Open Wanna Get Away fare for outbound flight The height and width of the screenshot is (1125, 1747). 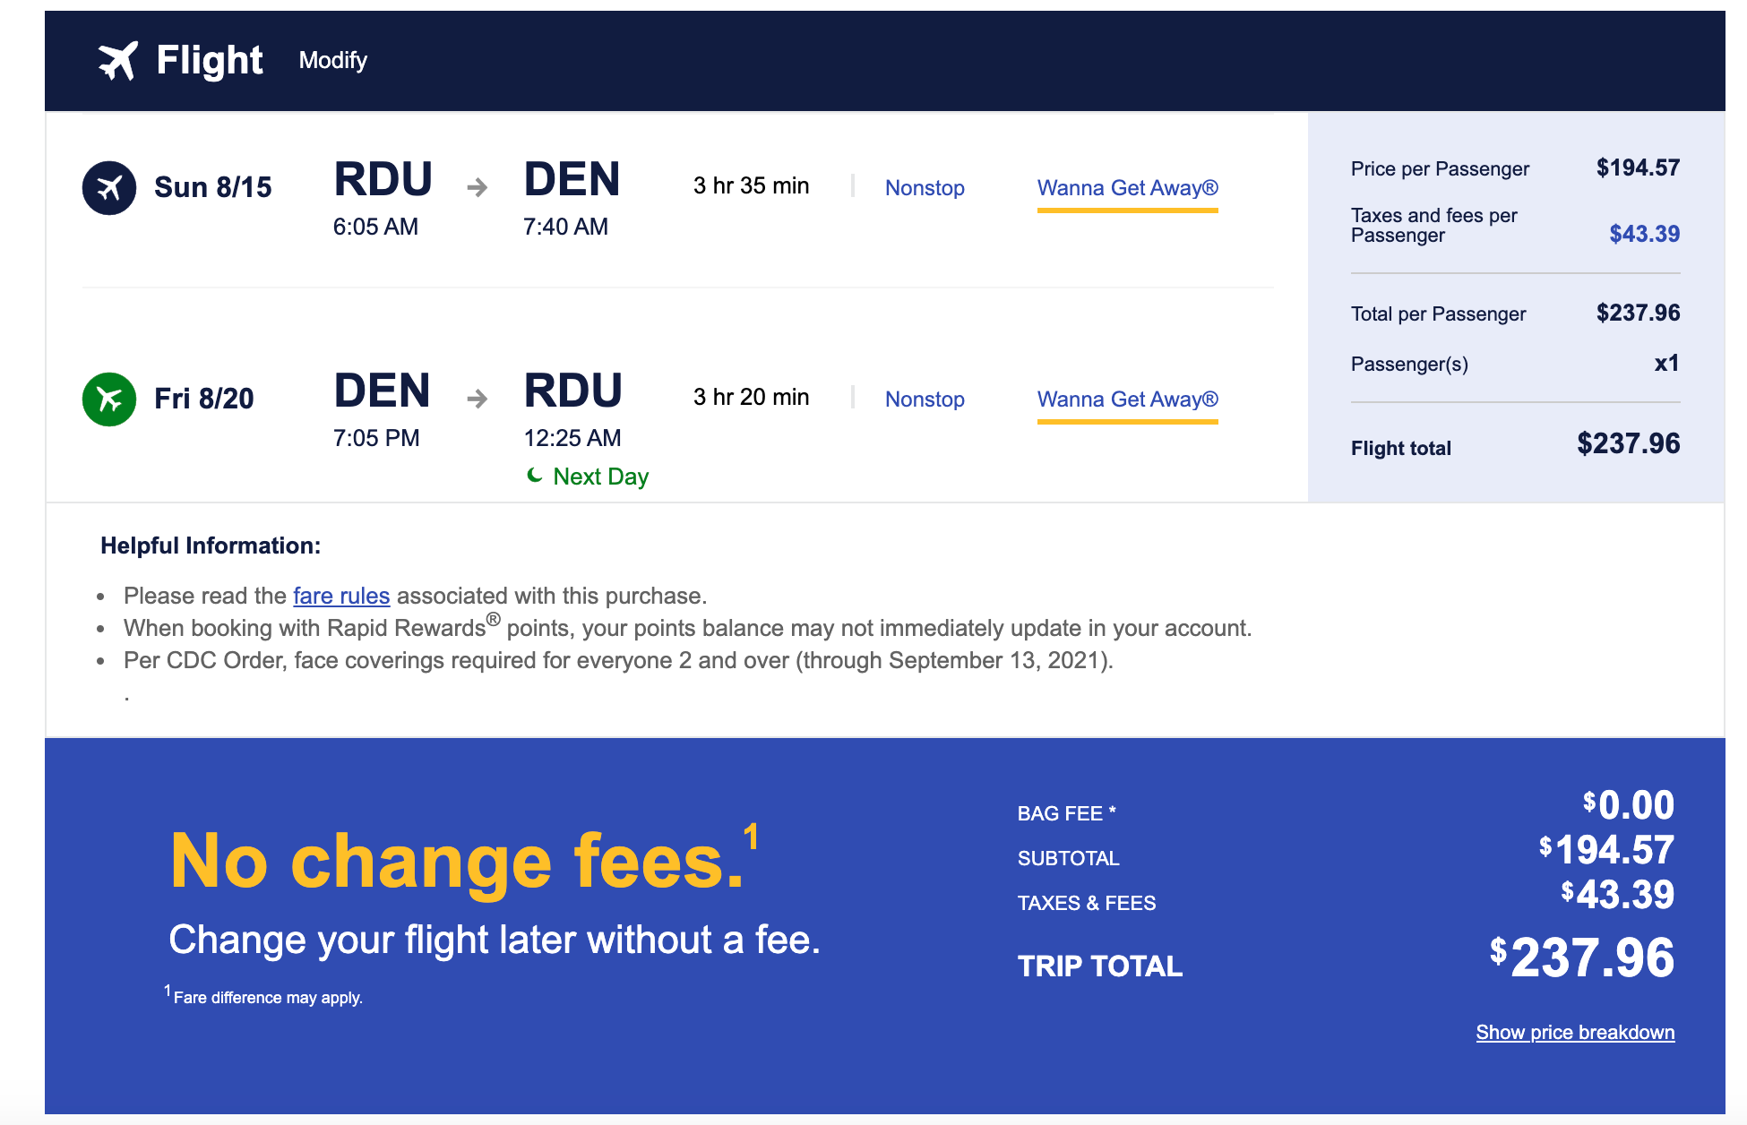click(x=1127, y=188)
